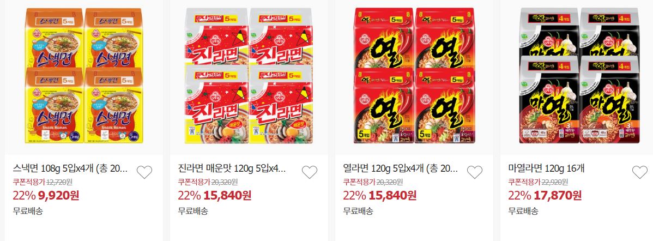Click the 진라면 매운맛 120g product title
Screen dimensions: 653x241
coord(232,168)
